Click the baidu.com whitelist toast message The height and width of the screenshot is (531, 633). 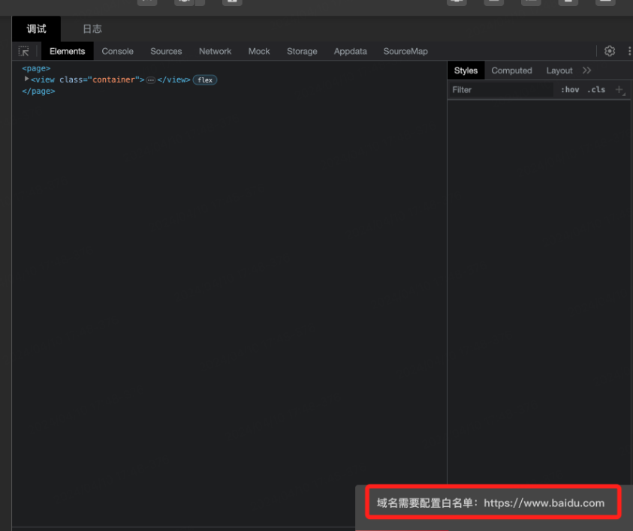click(x=493, y=502)
